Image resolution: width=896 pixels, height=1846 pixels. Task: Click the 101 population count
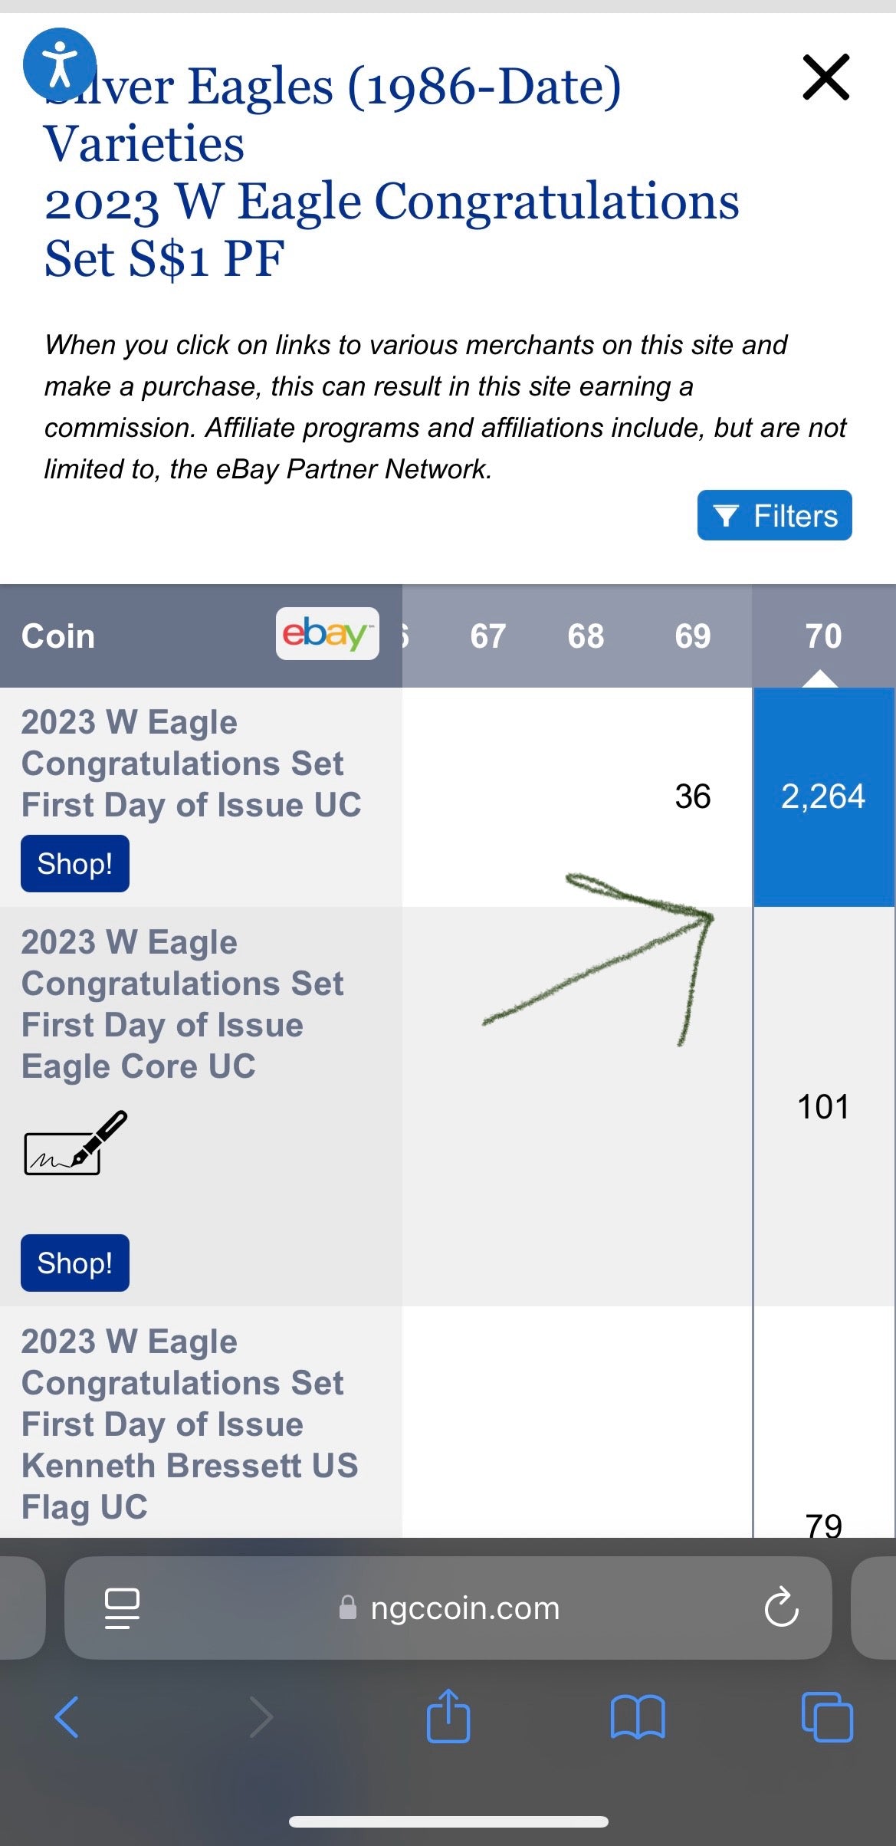coord(823,1107)
